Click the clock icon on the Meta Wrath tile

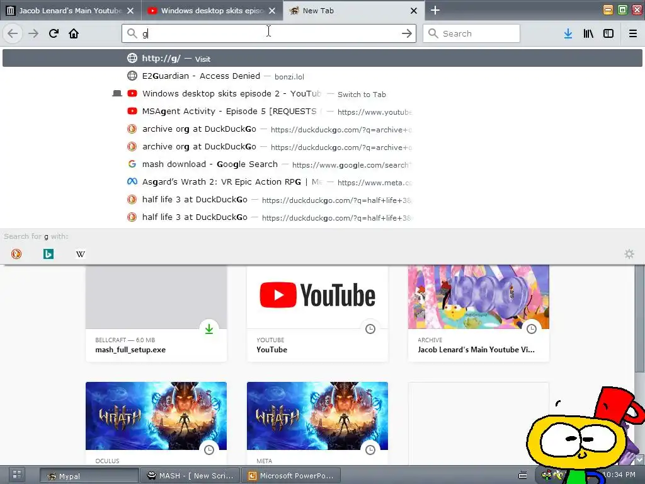[370, 450]
